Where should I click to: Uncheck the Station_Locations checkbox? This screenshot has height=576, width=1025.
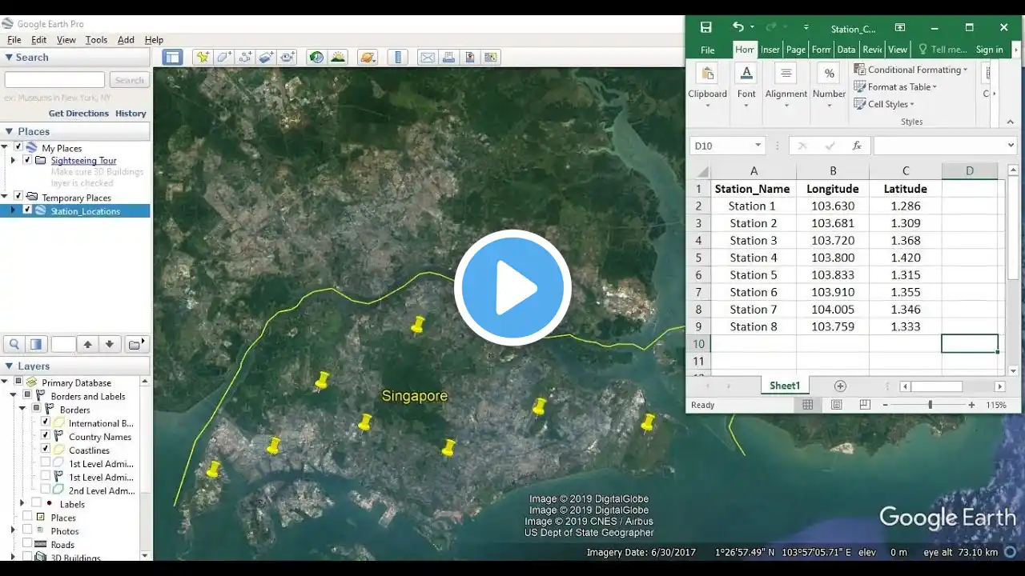[x=27, y=210]
